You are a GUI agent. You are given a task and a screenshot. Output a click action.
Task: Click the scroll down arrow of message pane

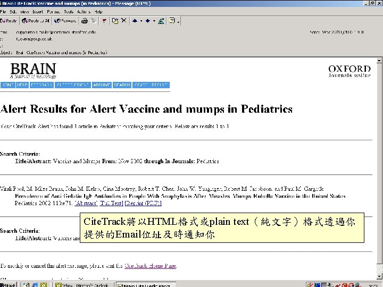pos(379,276)
